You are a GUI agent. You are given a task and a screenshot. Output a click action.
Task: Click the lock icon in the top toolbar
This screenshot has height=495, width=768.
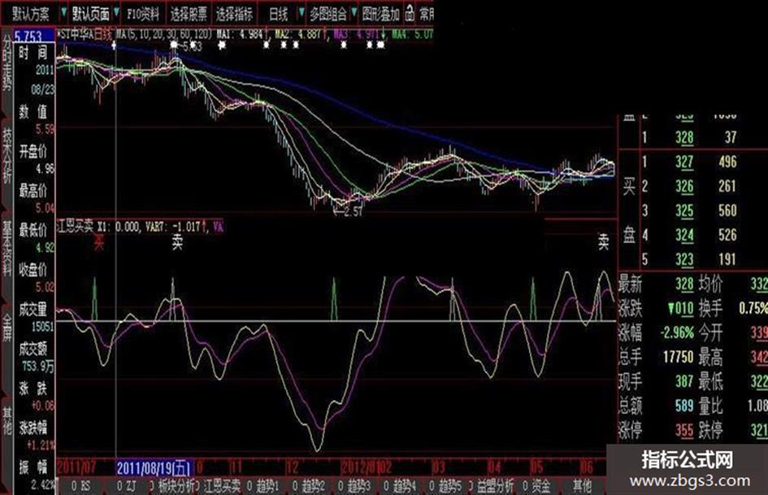pos(410,14)
